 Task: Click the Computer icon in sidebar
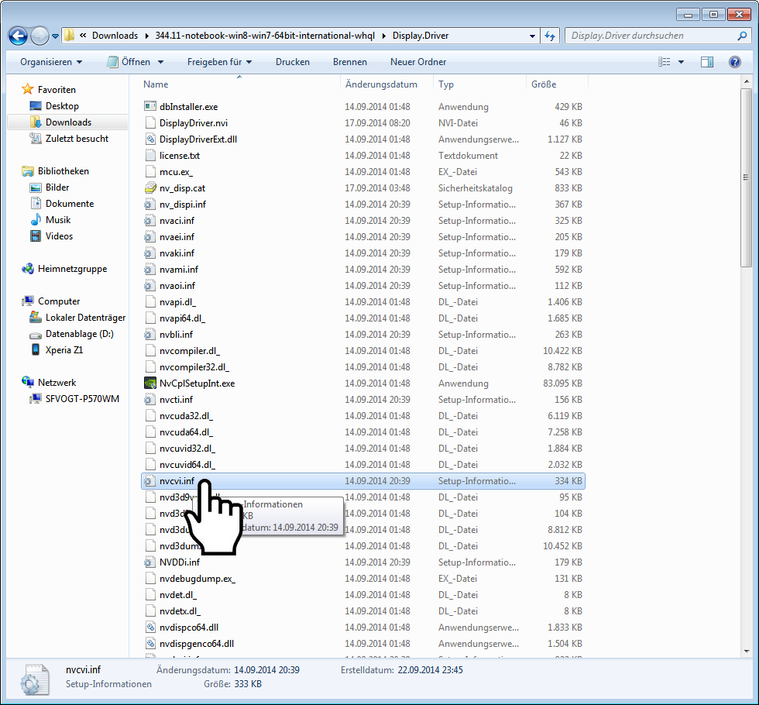(x=28, y=301)
